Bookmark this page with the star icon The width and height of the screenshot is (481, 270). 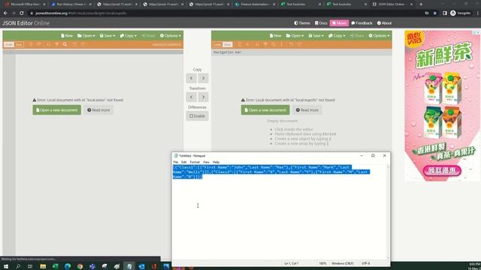coord(434,13)
